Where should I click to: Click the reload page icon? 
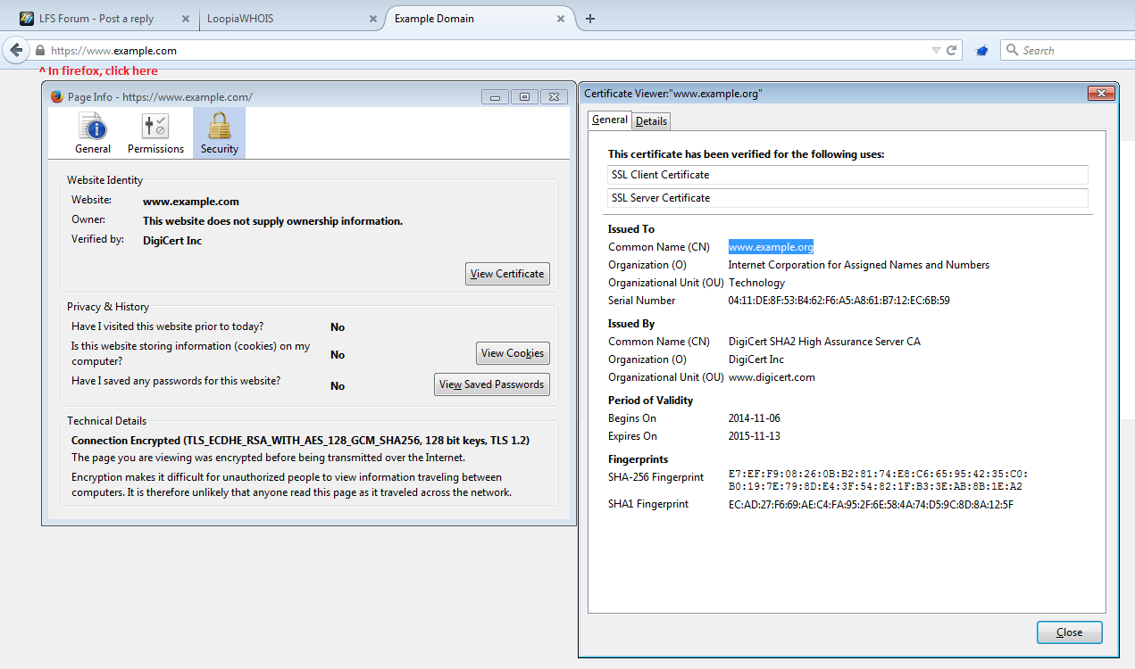[952, 51]
